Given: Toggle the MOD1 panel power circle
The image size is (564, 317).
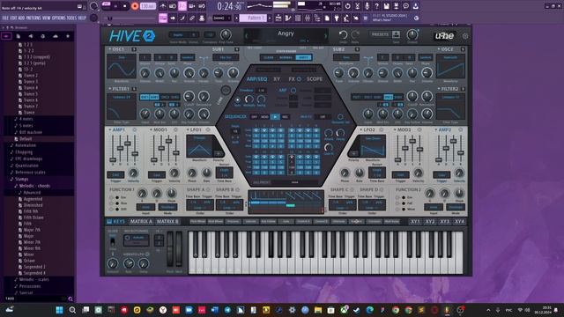Looking at the screenshot, I should click(x=175, y=129).
